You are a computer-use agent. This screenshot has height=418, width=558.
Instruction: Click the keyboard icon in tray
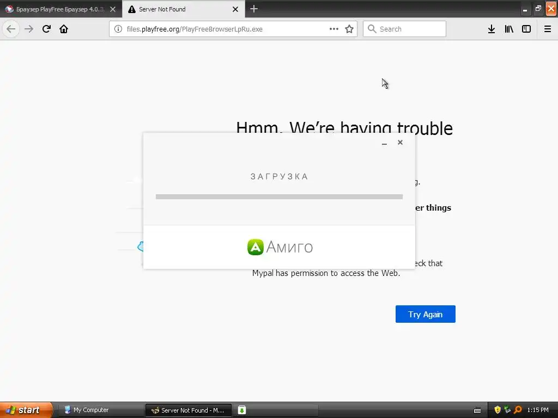477,410
